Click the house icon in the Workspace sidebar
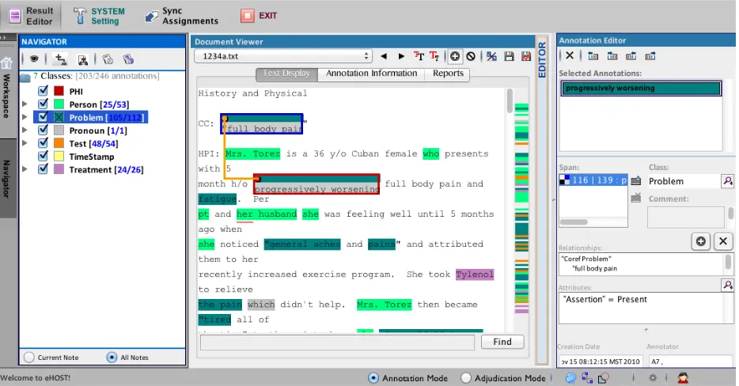 (6, 62)
